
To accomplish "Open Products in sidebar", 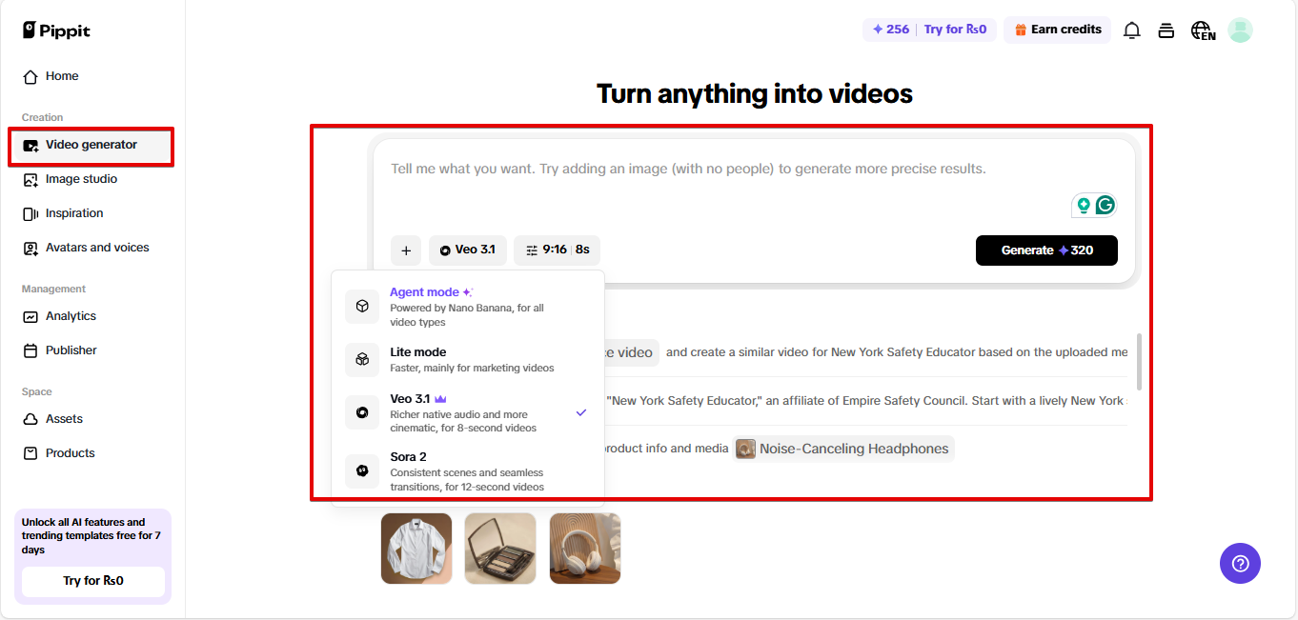I will [x=71, y=453].
